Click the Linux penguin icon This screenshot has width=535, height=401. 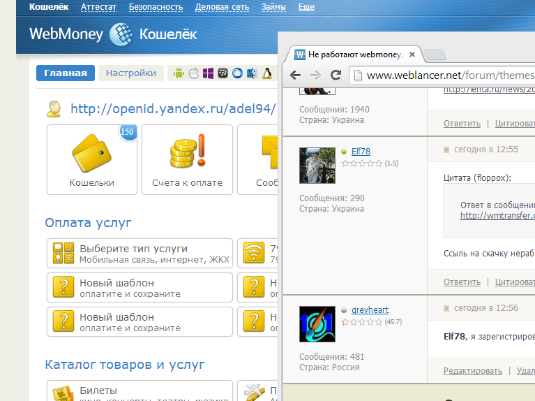[x=267, y=73]
